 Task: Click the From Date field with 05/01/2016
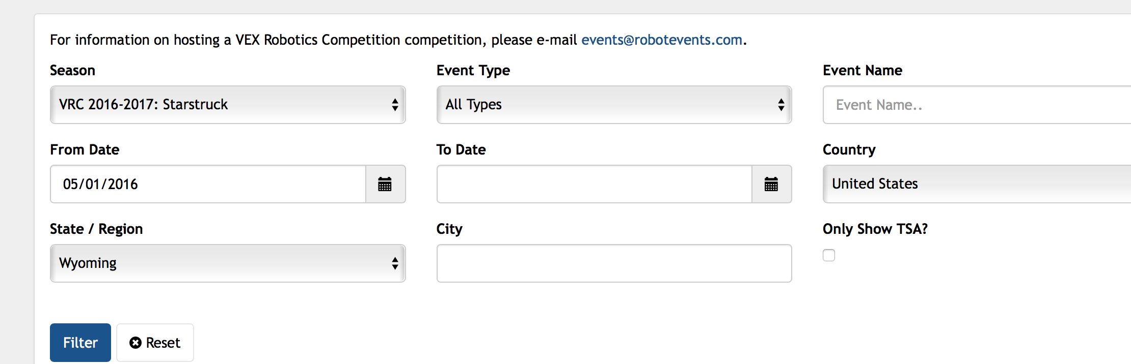point(208,184)
